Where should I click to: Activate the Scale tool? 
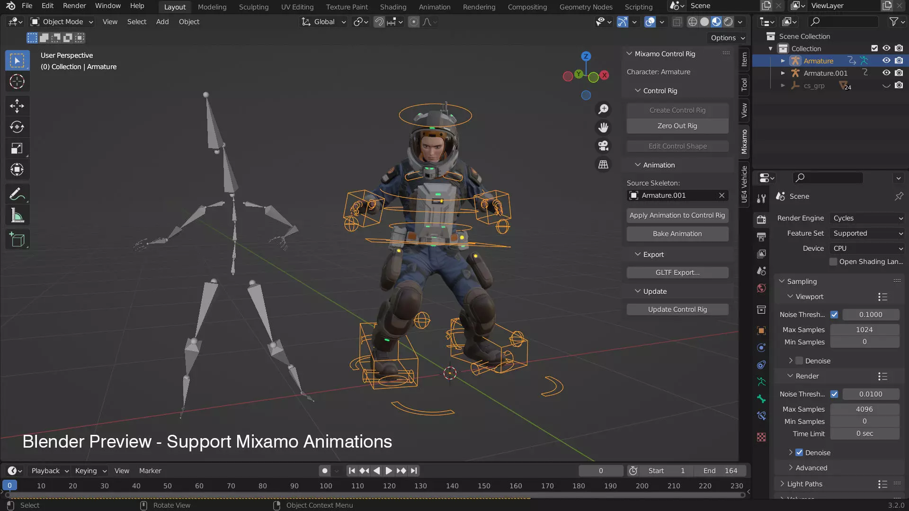(17, 149)
